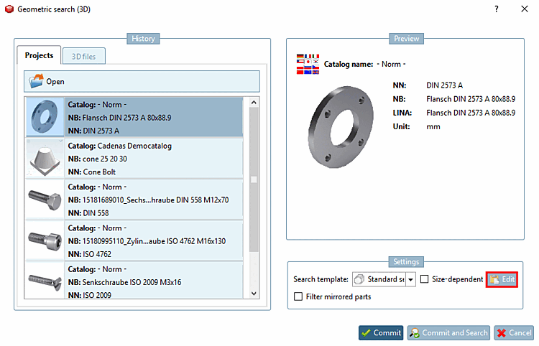Click the Commit and Search magnifier icon
Screen dimensions: 539x346
click(x=415, y=333)
